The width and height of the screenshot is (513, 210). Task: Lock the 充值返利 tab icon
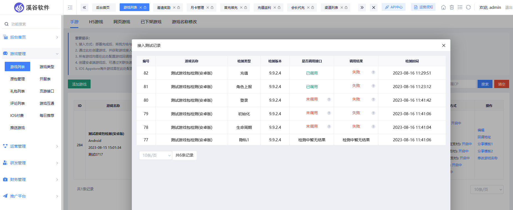pyautogui.click(x=279, y=7)
